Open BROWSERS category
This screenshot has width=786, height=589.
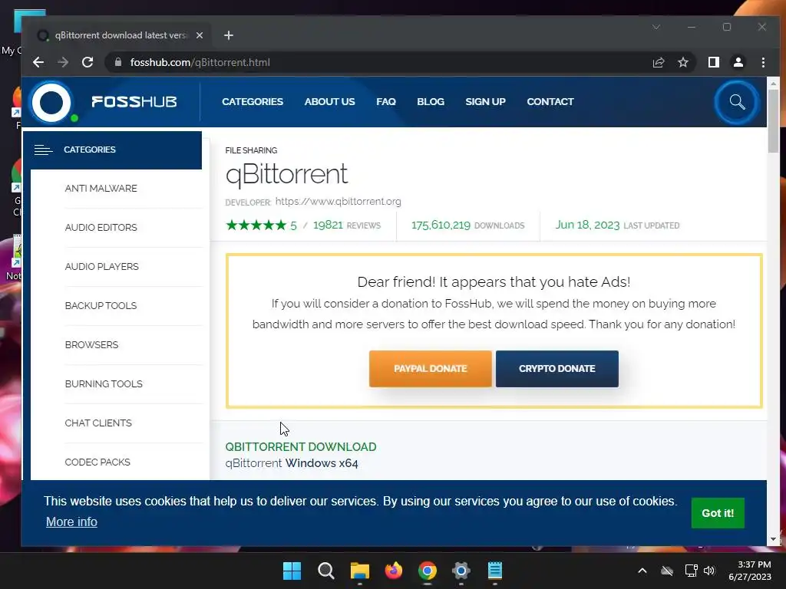pyautogui.click(x=92, y=344)
